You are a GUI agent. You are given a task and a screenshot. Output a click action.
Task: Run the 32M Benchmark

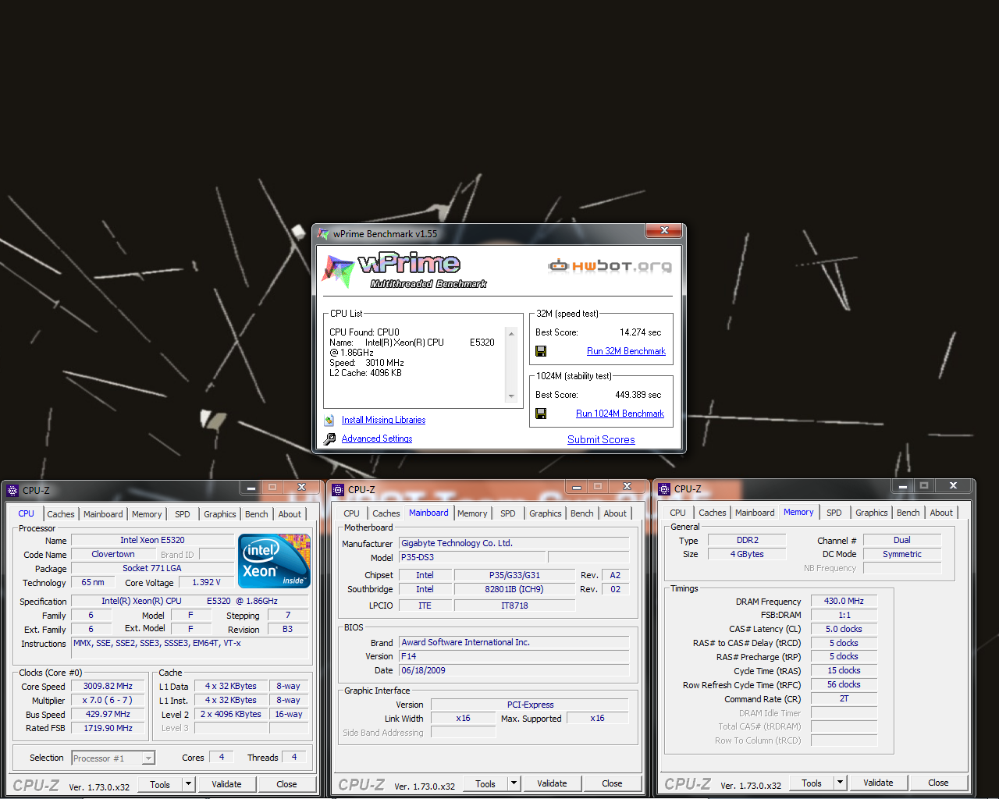[626, 351]
